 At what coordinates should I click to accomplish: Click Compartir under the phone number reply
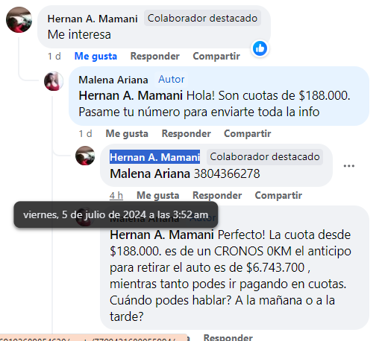(x=278, y=195)
